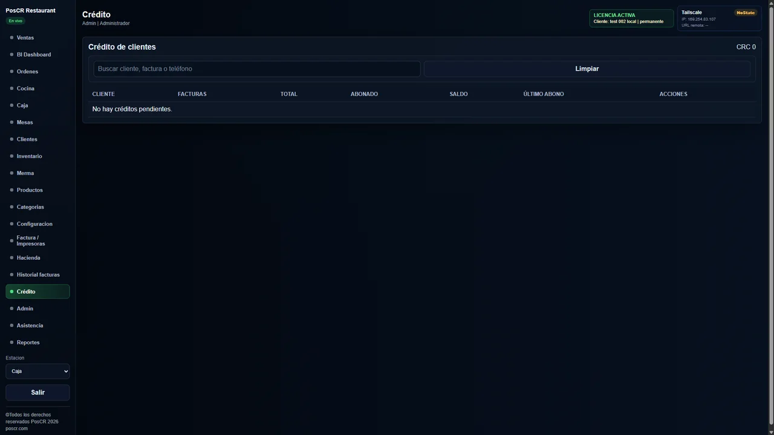The height and width of the screenshot is (435, 774).
Task: Click the ACCIONES column header
Action: (673, 94)
